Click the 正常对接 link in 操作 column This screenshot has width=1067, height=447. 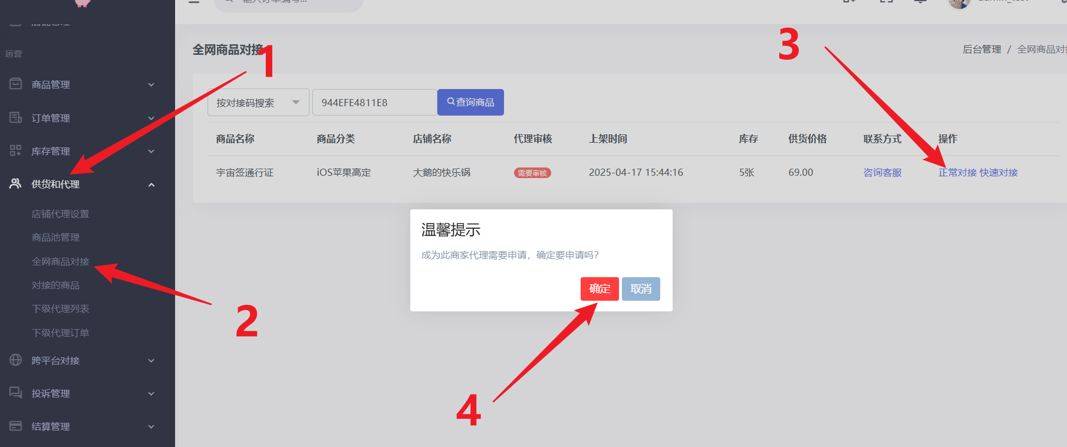click(957, 173)
